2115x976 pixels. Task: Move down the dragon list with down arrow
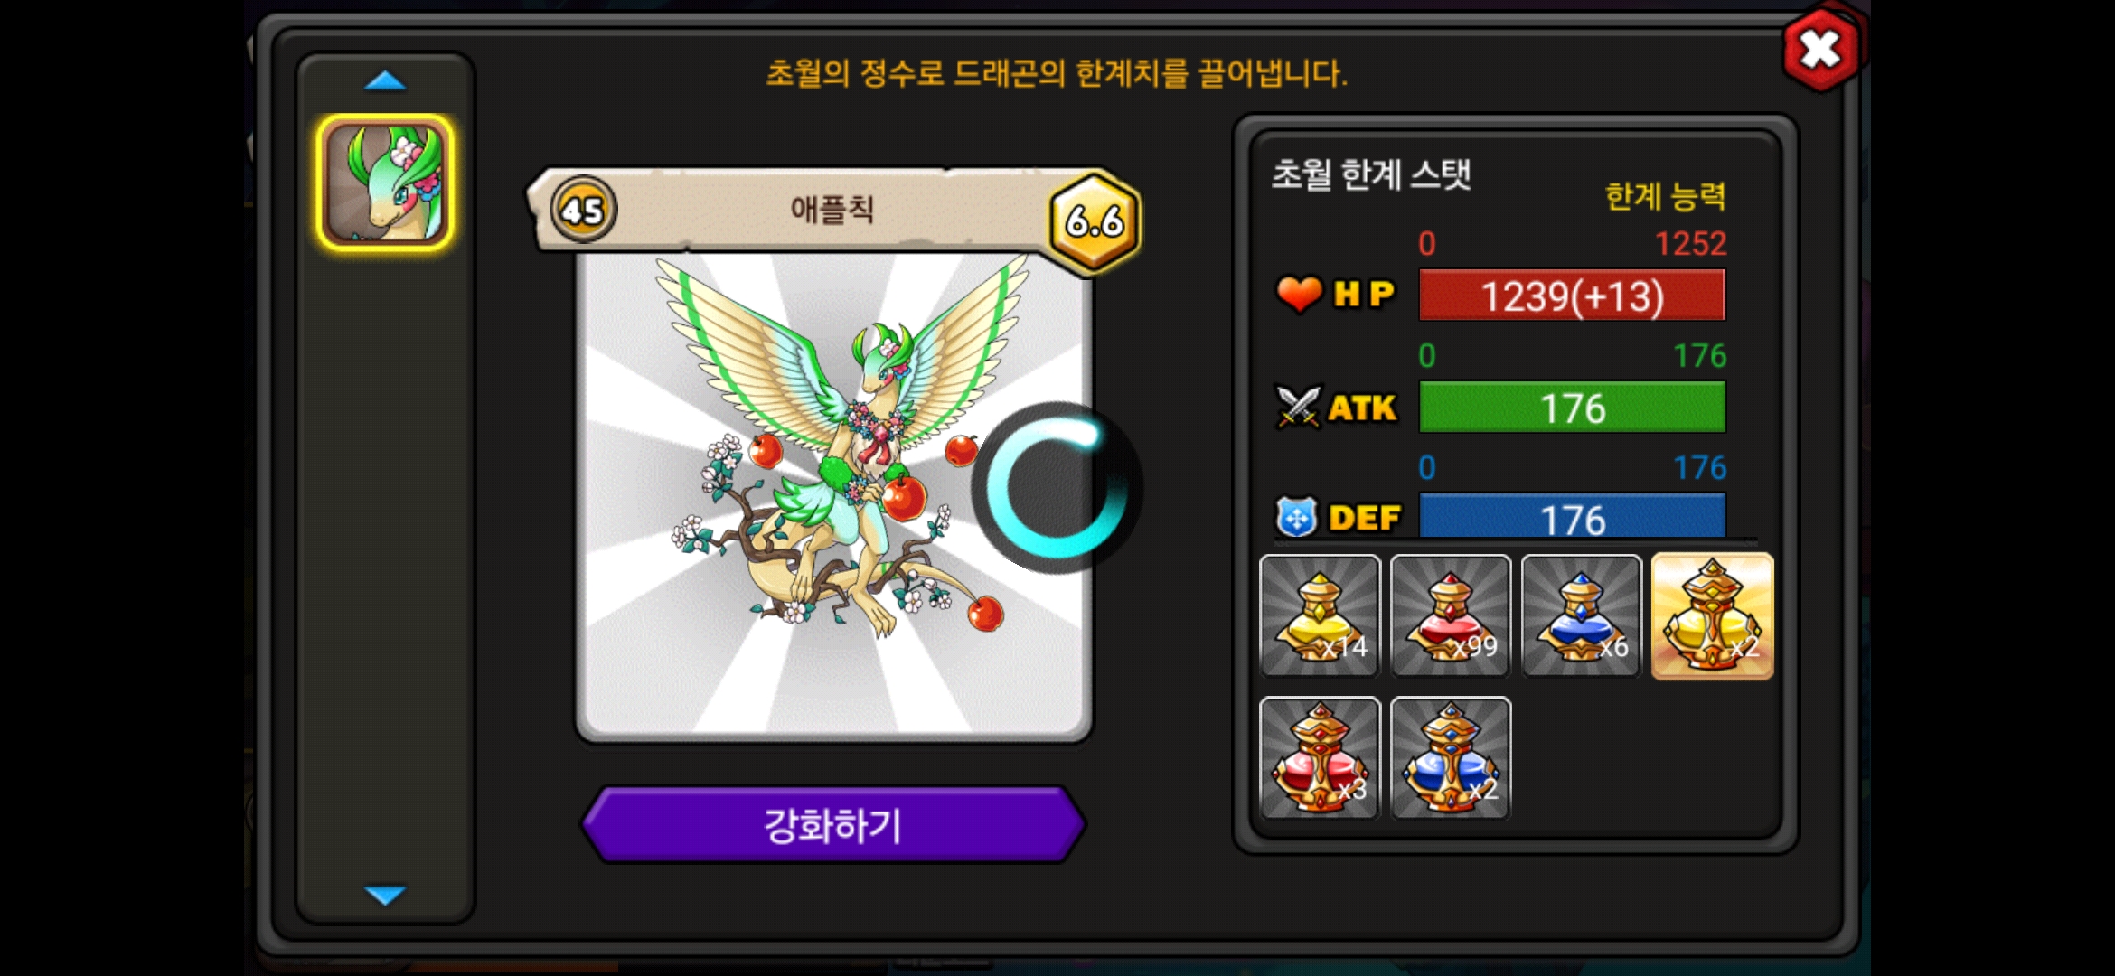385,895
